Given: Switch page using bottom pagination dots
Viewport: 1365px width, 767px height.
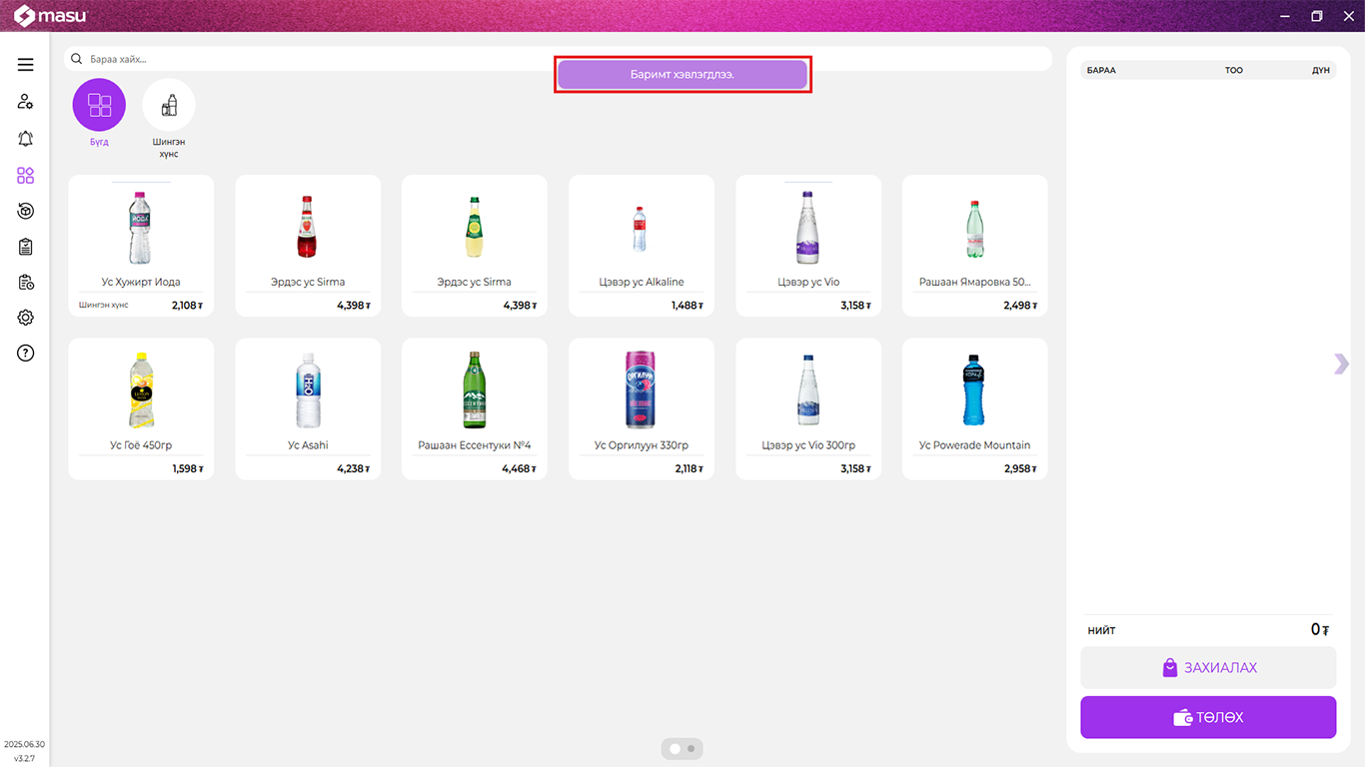Looking at the screenshot, I should [x=690, y=748].
